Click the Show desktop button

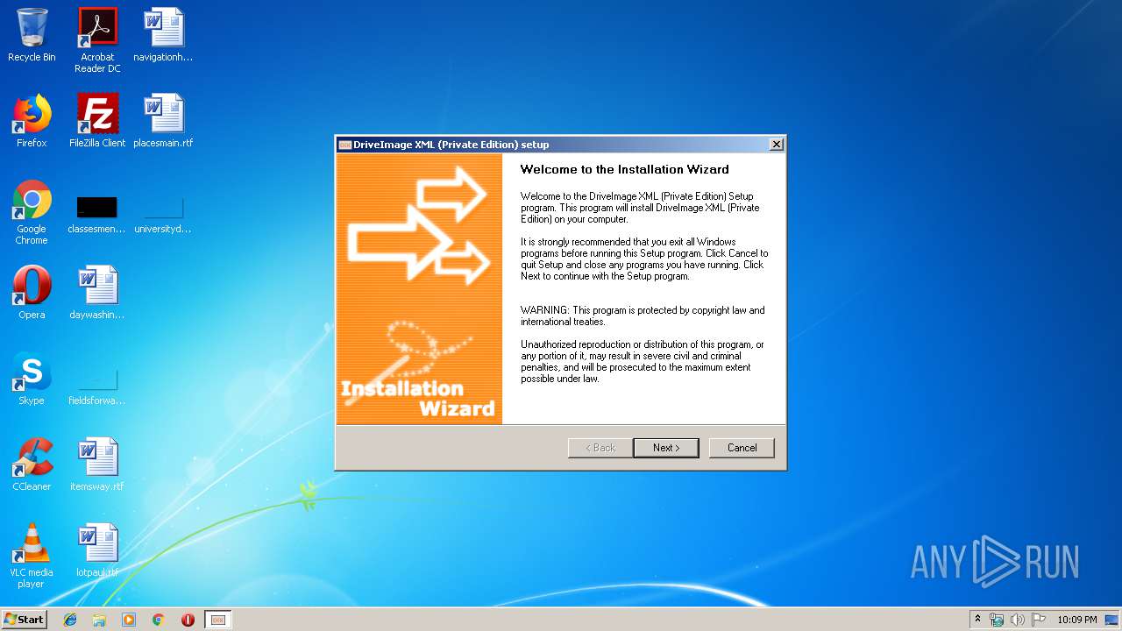(1112, 620)
